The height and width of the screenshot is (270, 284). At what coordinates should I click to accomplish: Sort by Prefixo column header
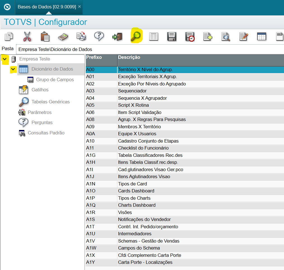point(101,60)
